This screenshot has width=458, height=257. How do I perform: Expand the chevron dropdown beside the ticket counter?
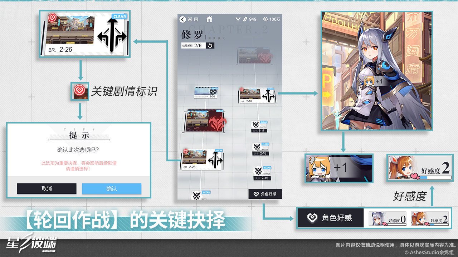tap(238, 19)
